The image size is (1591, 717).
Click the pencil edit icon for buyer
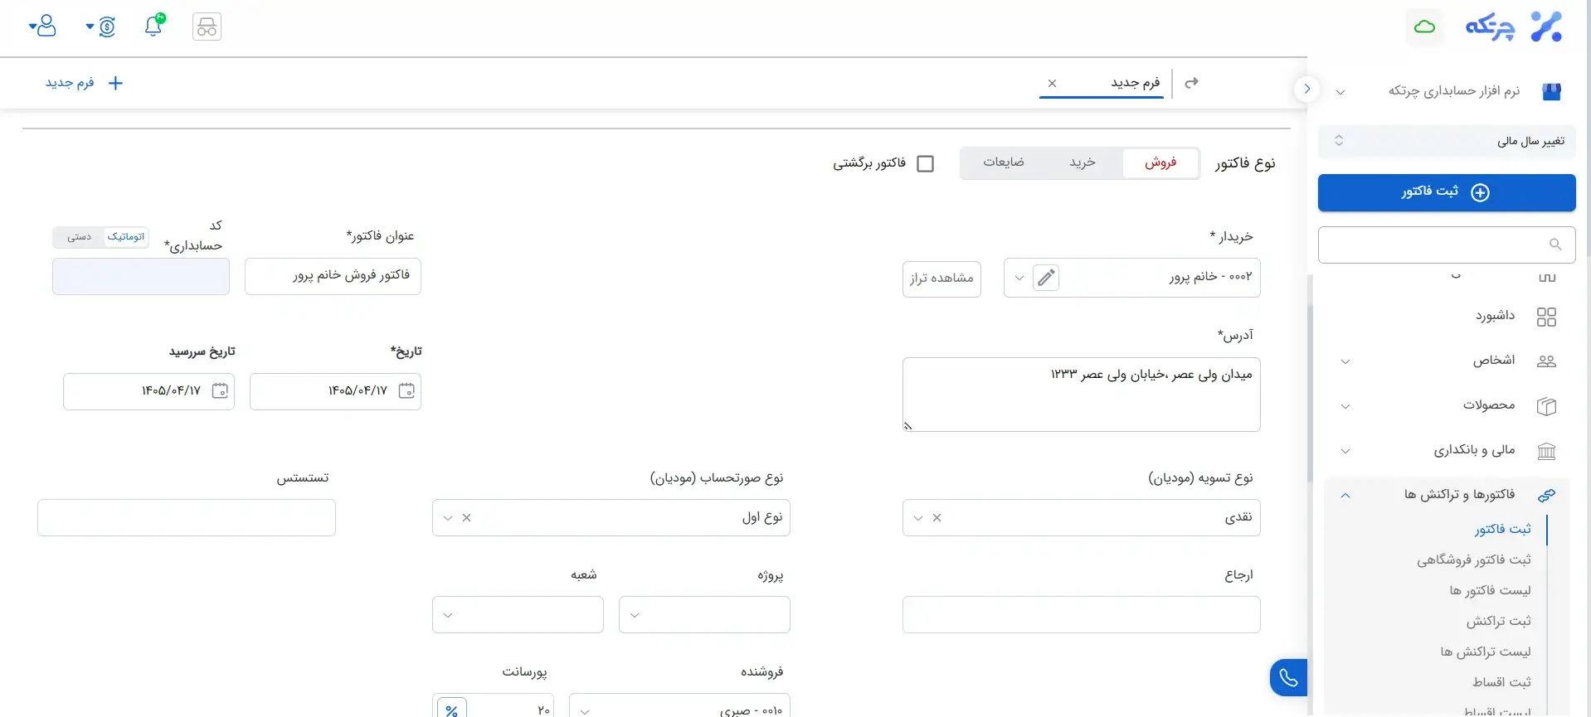click(x=1046, y=278)
